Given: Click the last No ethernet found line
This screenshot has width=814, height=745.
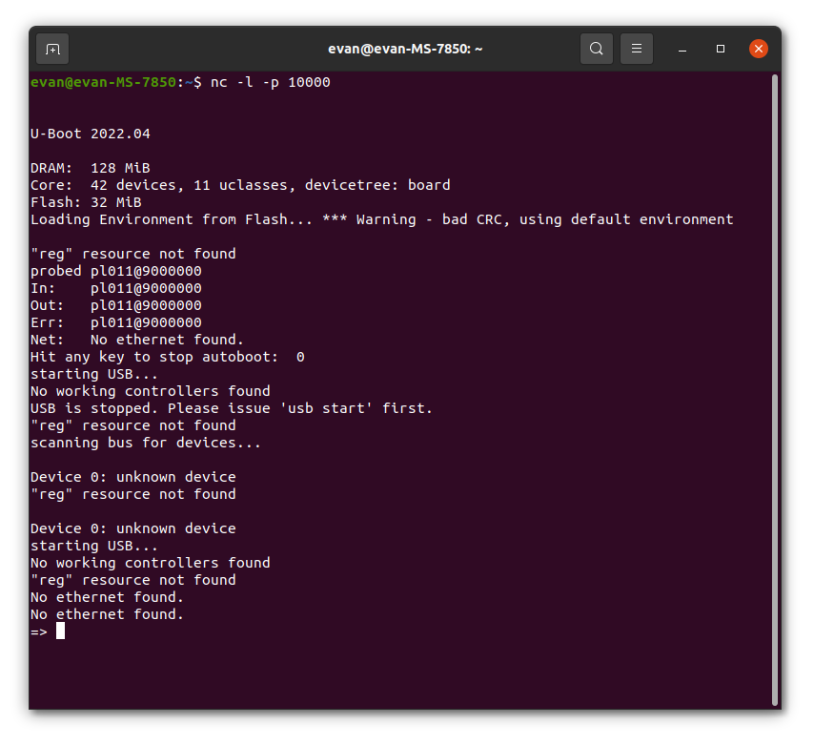Looking at the screenshot, I should tap(105, 613).
